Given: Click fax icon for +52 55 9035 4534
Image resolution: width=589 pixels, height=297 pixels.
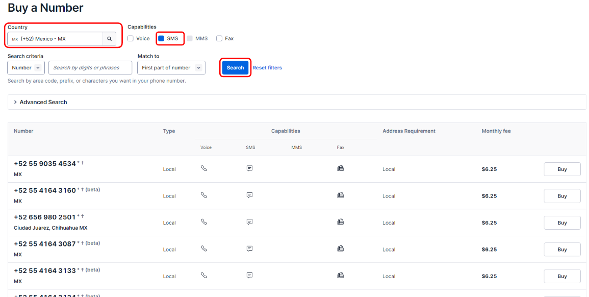Looking at the screenshot, I should click(x=340, y=168).
